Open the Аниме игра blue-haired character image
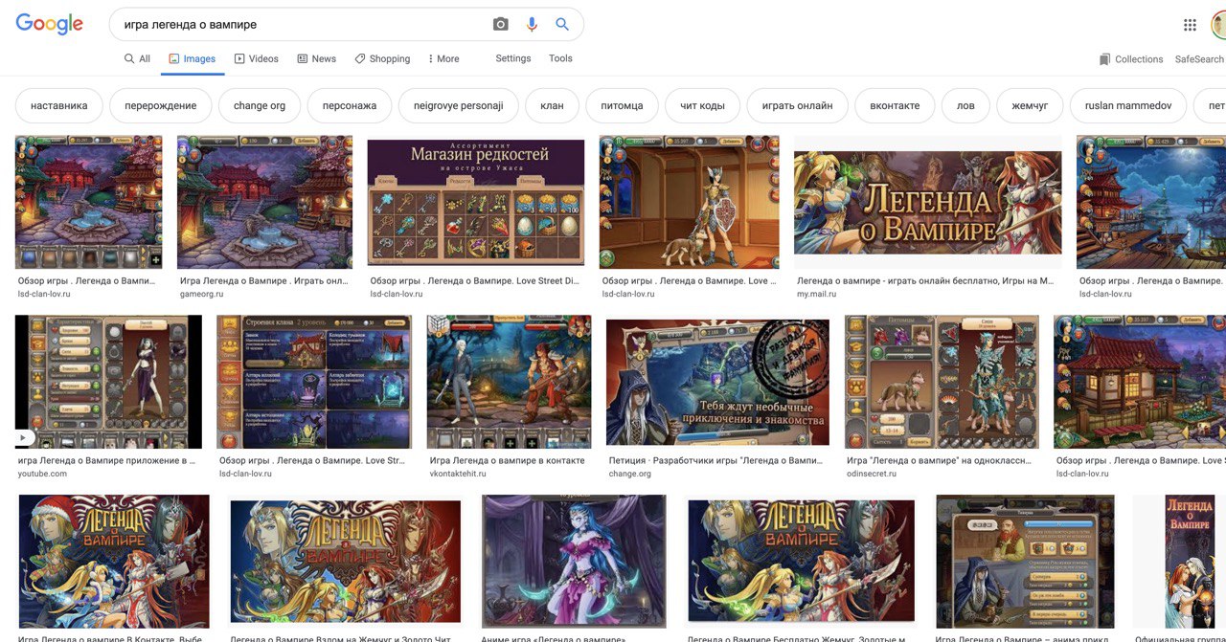Image resolution: width=1226 pixels, height=642 pixels. click(574, 561)
